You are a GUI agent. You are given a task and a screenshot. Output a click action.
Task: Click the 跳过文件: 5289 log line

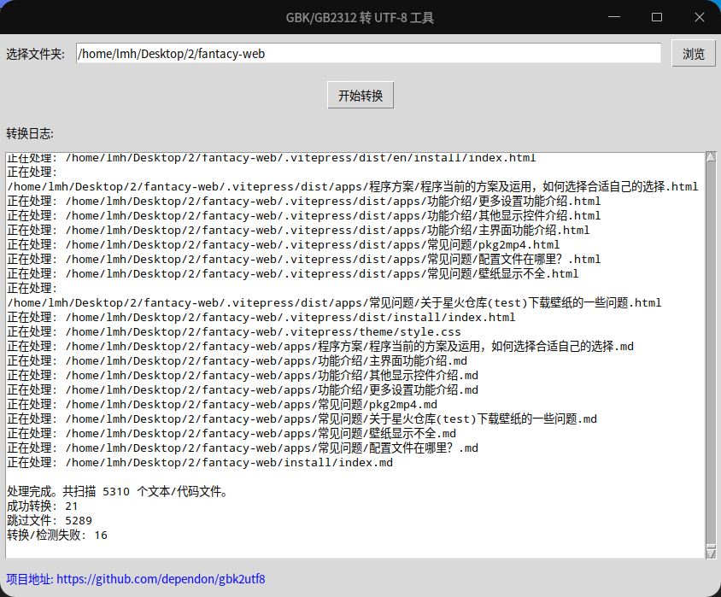[x=49, y=520]
